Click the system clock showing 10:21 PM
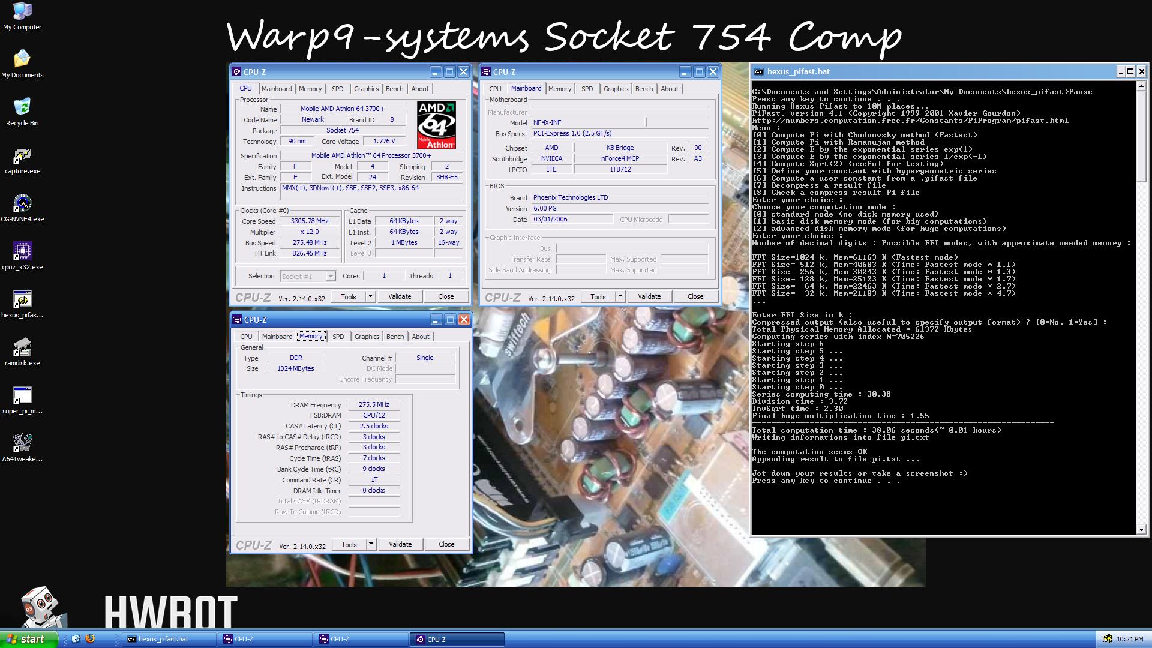 (1130, 640)
